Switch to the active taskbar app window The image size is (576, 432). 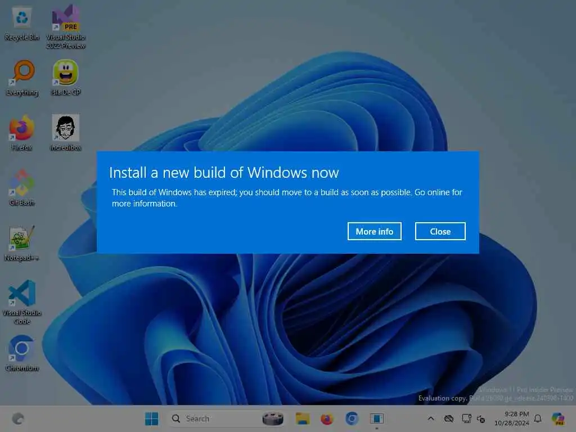click(x=376, y=418)
